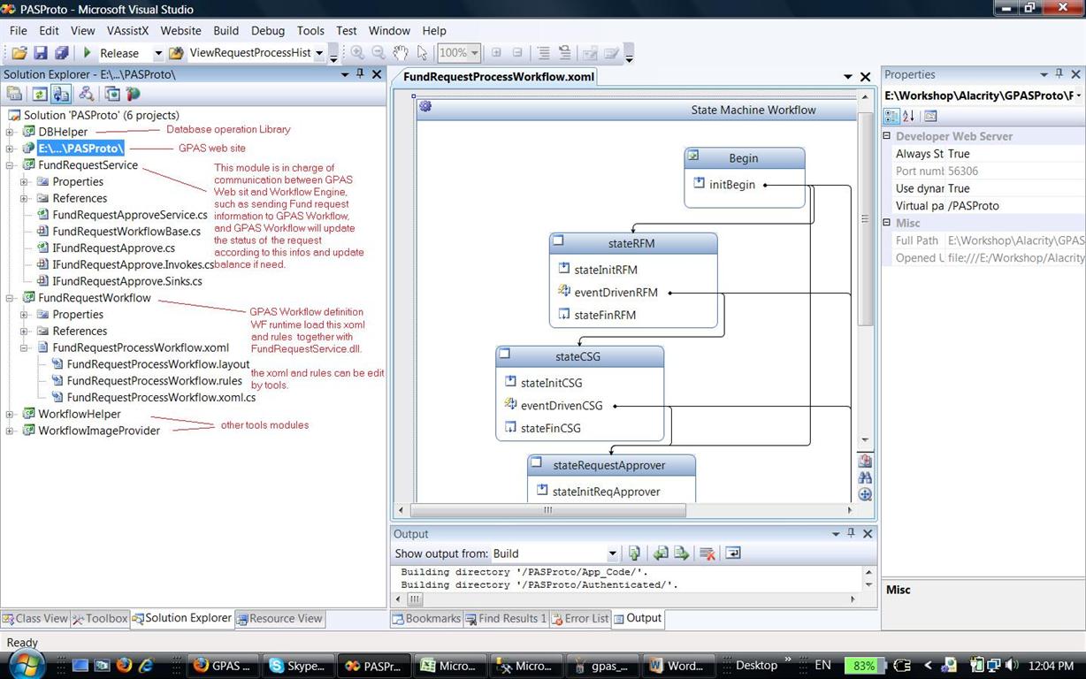
Task: Click the ASP.NET Configuration icon in Solution Explorer
Action: pyautogui.click(x=133, y=94)
